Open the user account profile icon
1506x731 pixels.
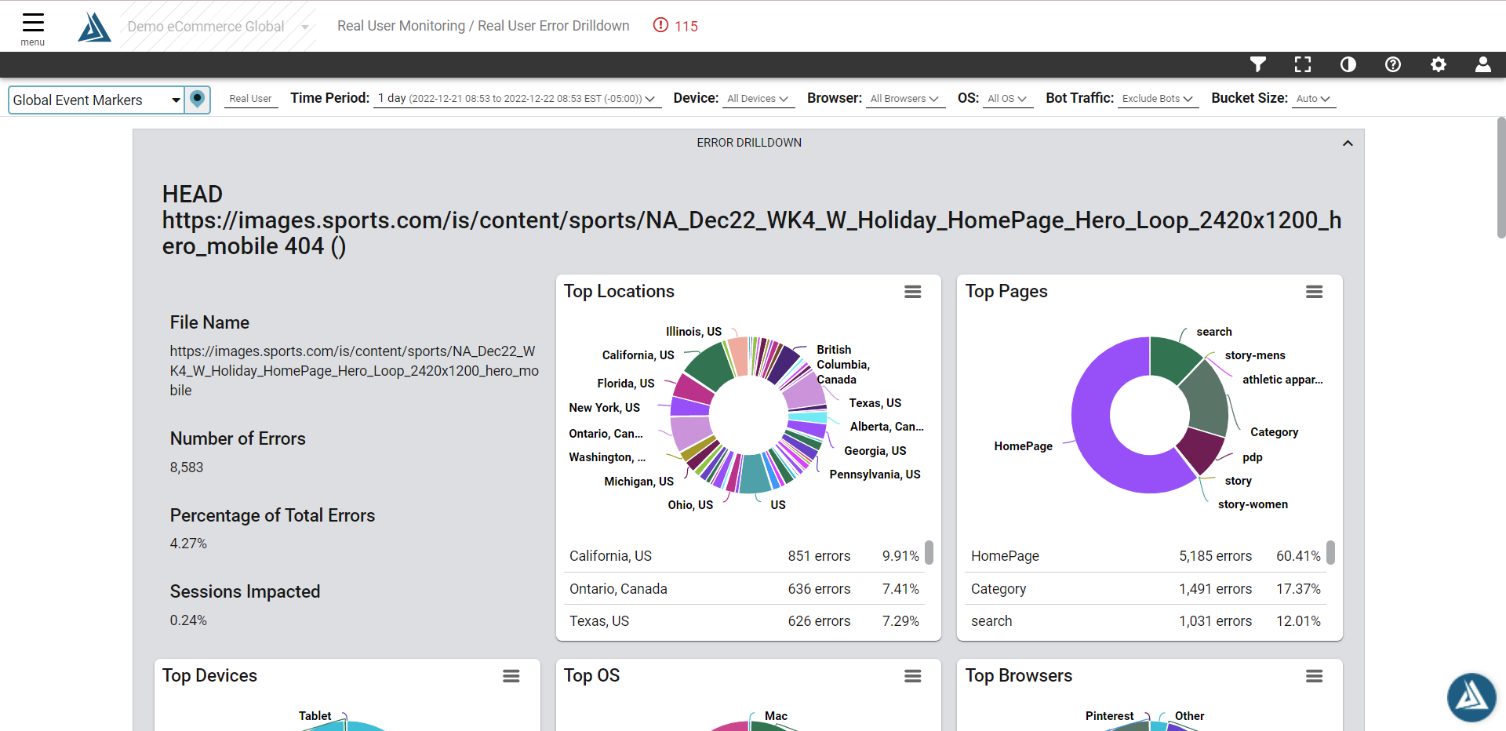click(1483, 64)
